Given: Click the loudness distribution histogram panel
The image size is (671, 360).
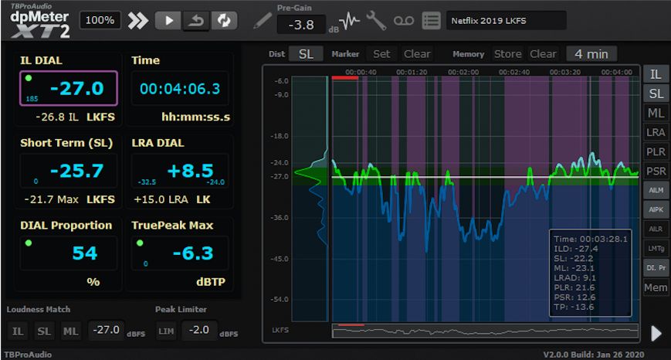Looking at the screenshot, I should [x=310, y=199].
